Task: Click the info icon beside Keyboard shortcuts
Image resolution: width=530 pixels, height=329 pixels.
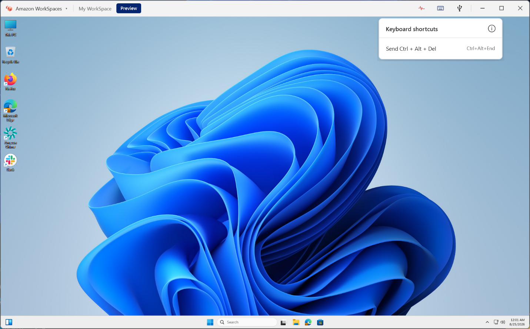Action: (491, 29)
